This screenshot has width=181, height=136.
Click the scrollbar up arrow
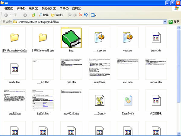tap(179, 28)
